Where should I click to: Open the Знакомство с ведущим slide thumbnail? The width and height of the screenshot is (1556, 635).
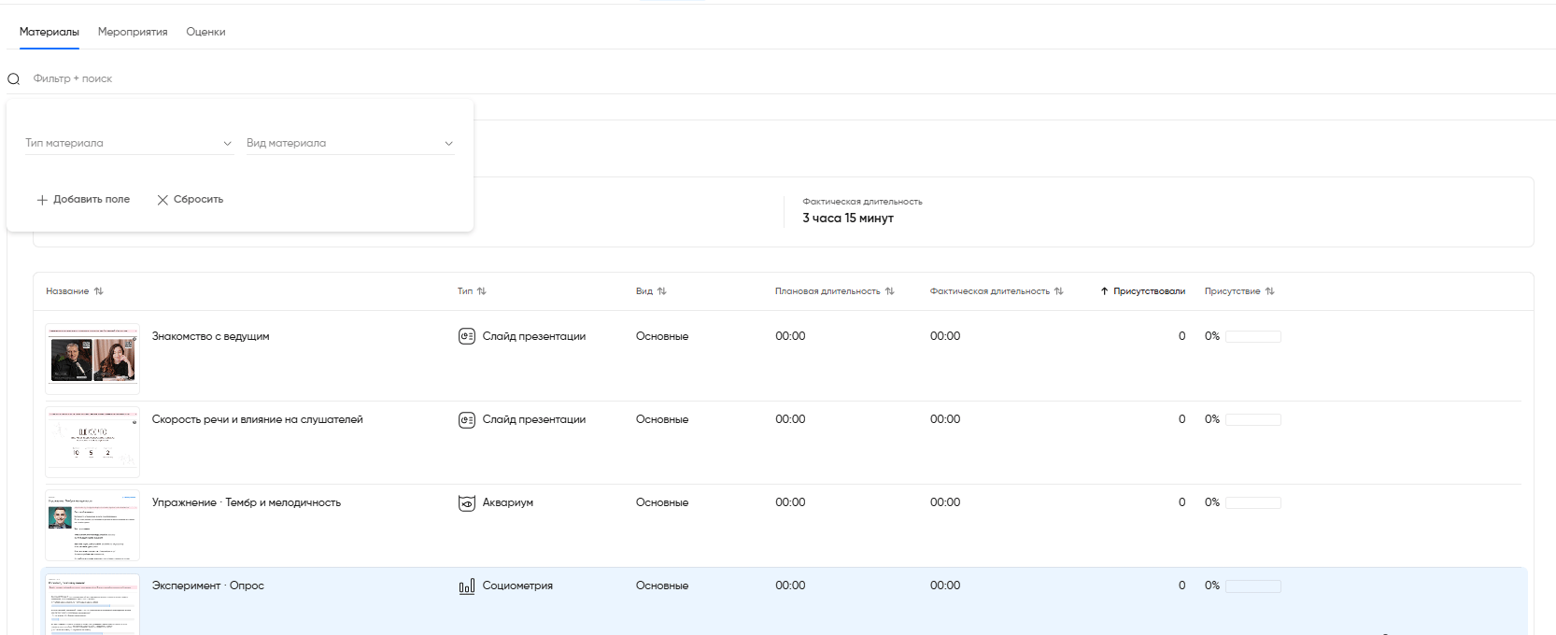(x=92, y=359)
